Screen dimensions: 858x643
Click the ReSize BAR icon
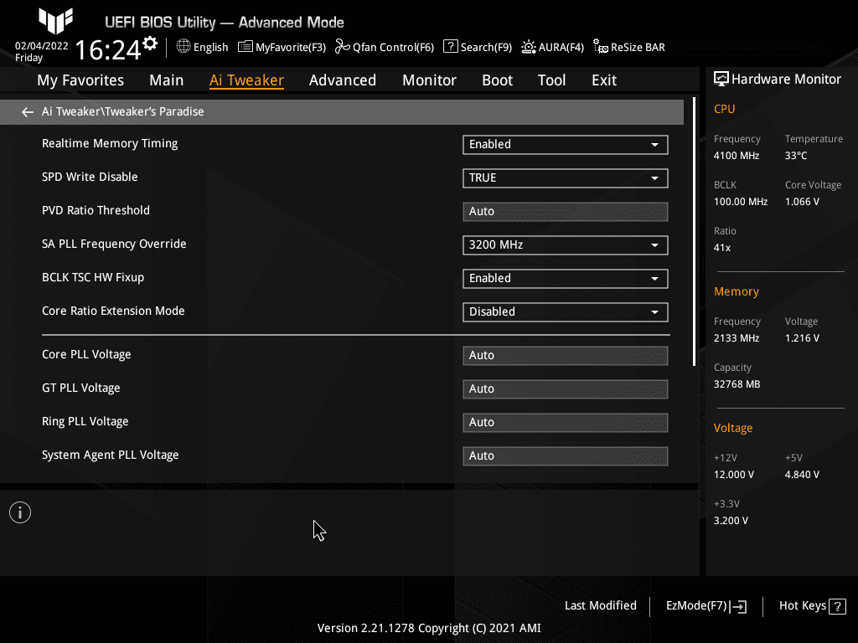600,47
